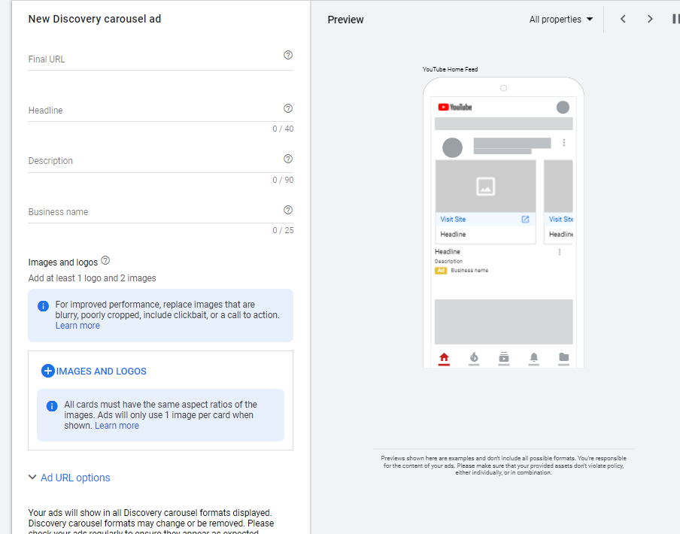Click the IMAGES AND LOGOS add button

[x=47, y=370]
